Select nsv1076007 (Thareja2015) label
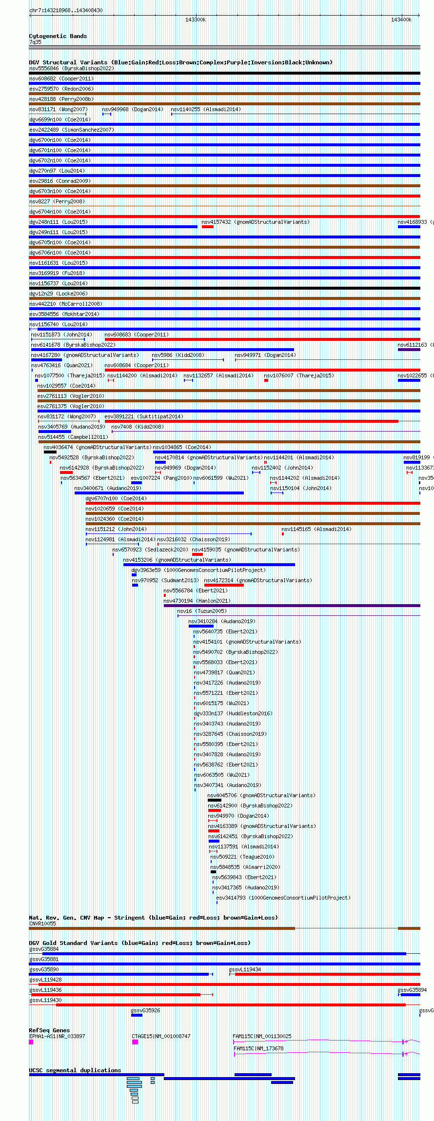 tap(299, 375)
